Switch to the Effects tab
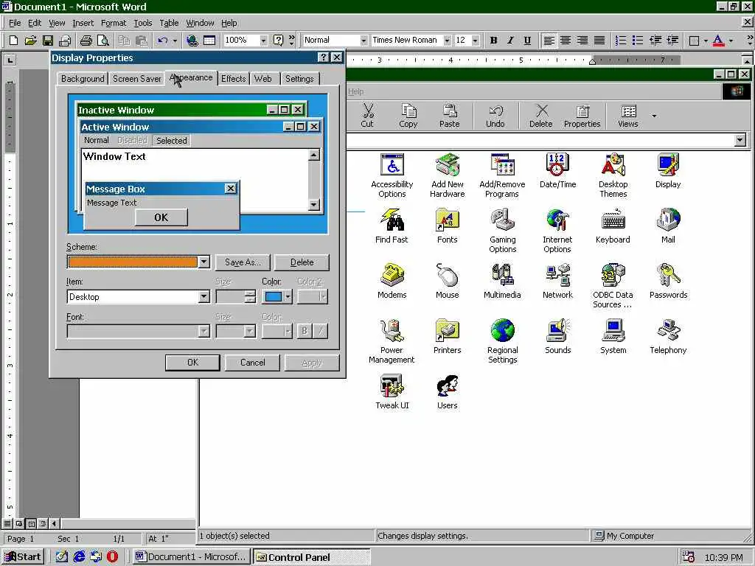 pyautogui.click(x=234, y=78)
